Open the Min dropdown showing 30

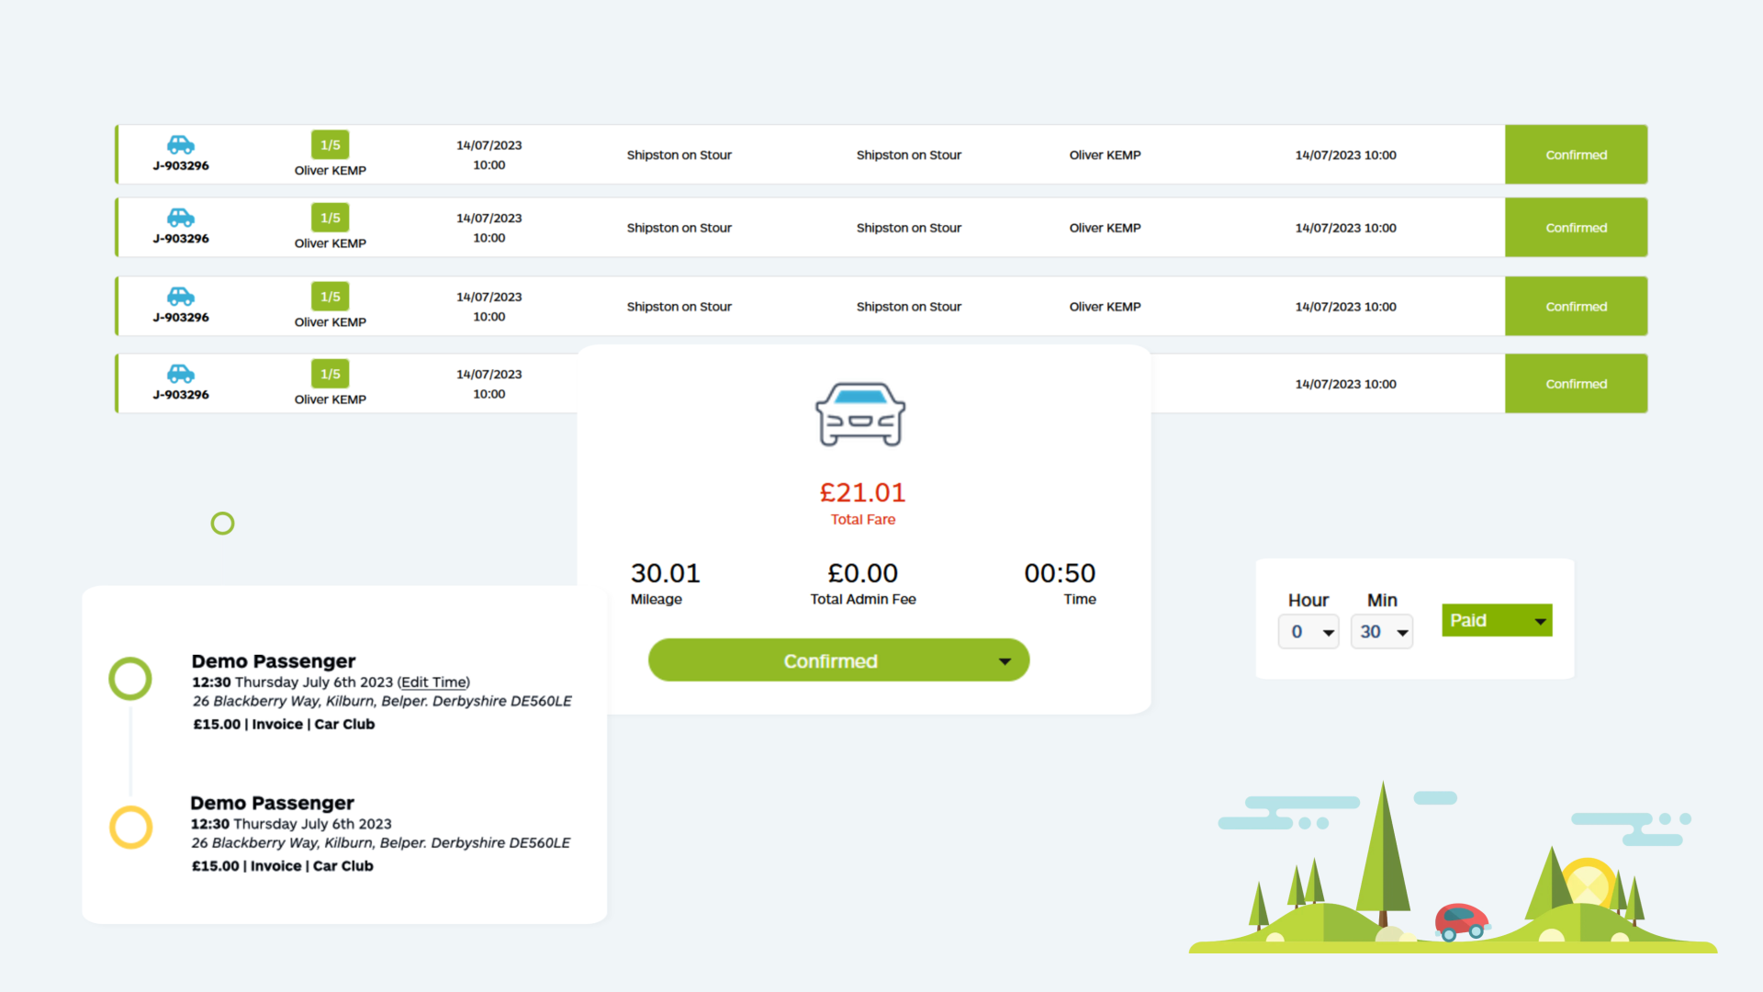tap(1382, 632)
